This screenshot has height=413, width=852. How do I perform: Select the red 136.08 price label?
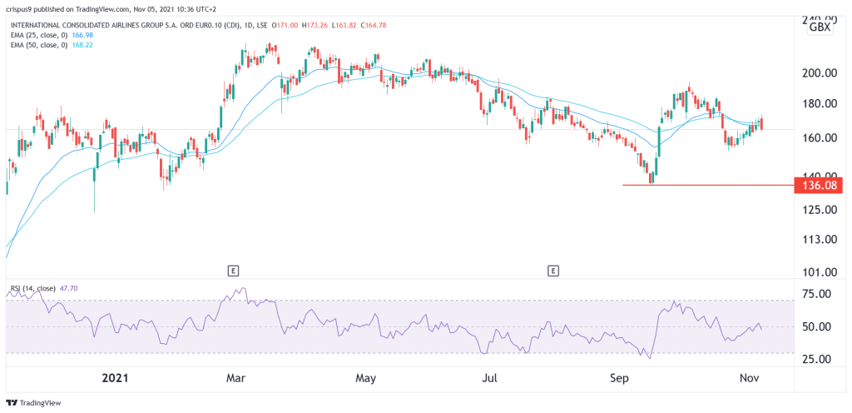click(x=819, y=186)
